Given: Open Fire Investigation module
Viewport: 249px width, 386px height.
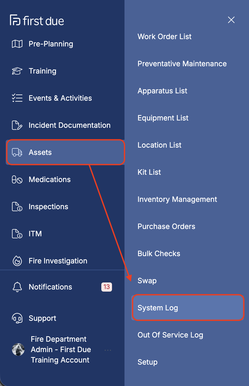Looking at the screenshot, I should (x=58, y=261).
